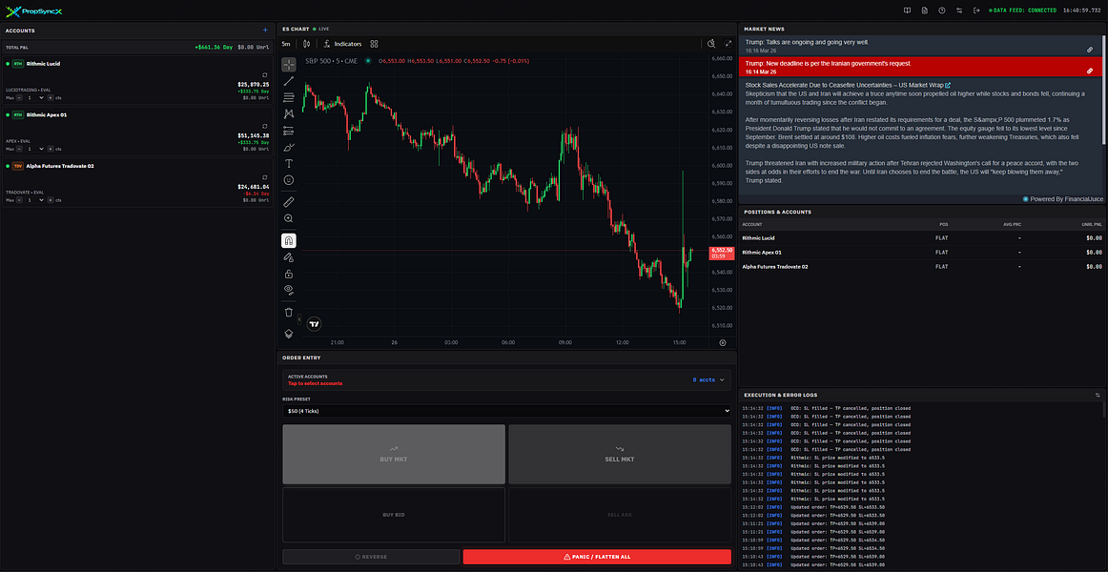
Task: Open the chart quick search icon
Action: (711, 44)
